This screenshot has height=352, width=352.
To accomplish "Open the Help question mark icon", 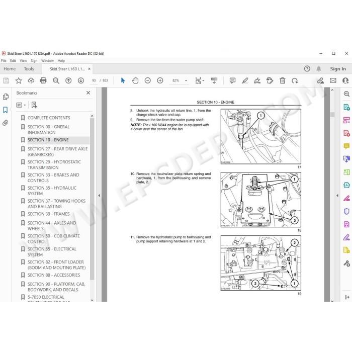I will (307, 69).
